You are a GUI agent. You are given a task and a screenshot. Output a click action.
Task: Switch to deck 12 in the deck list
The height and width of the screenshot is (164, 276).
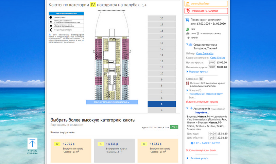[161, 61]
